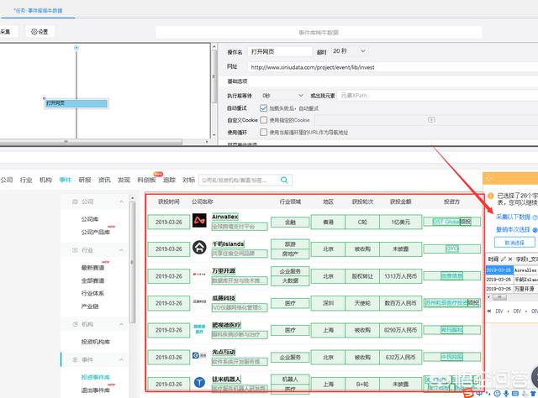Open the 追踪 navigation item

pyautogui.click(x=169, y=180)
